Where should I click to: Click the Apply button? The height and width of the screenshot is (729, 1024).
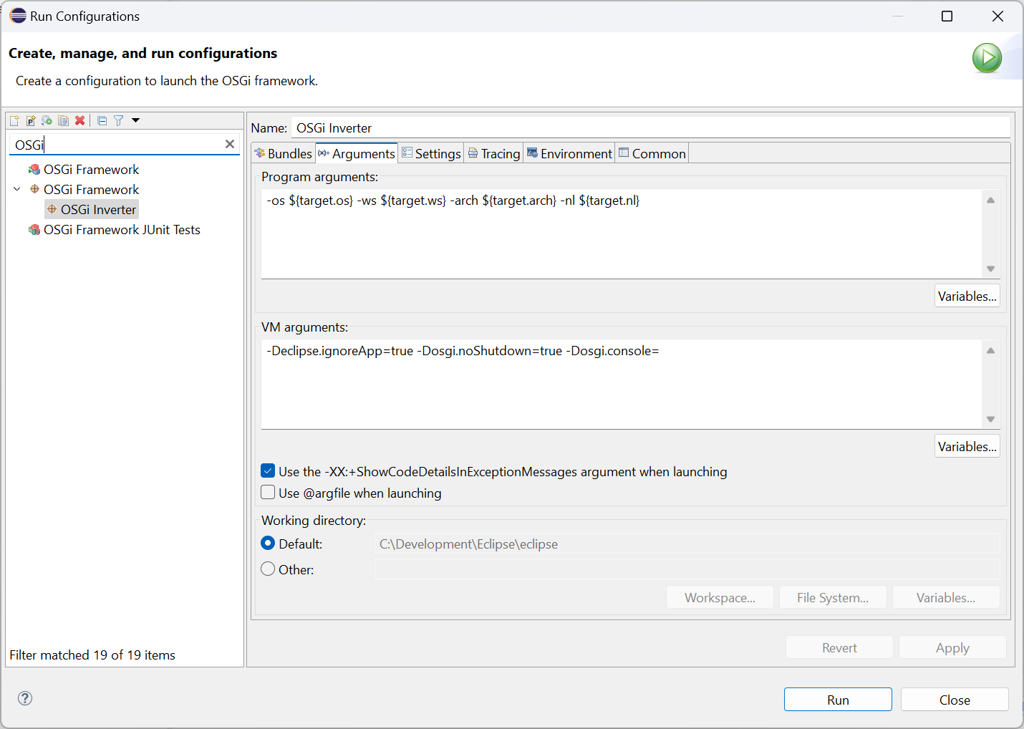(x=952, y=647)
